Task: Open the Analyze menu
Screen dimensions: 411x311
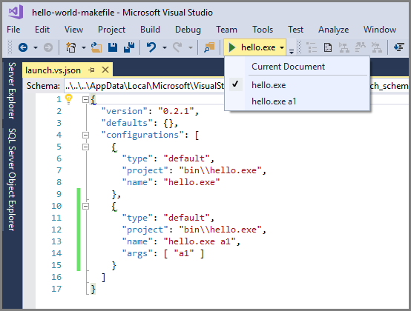Action: (x=333, y=30)
